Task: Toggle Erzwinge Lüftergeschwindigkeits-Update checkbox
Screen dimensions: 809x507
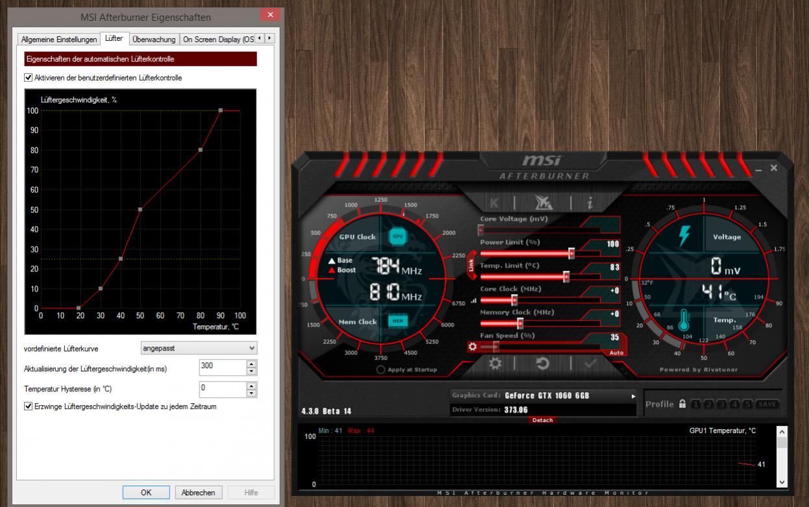Action: click(x=29, y=406)
